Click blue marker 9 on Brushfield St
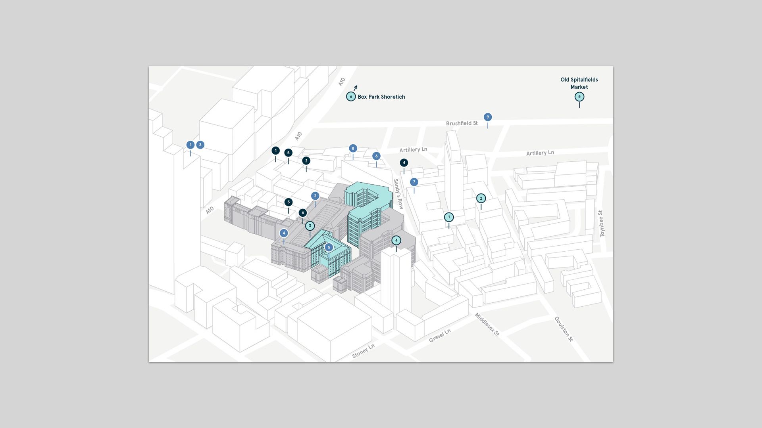 [x=487, y=117]
